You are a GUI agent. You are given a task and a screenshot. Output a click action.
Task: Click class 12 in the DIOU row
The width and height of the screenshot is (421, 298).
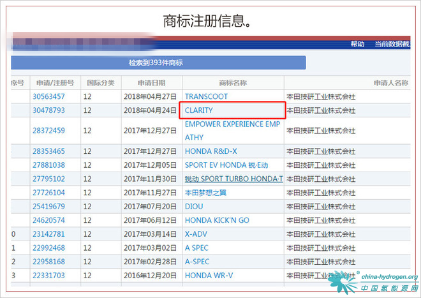[x=87, y=206]
